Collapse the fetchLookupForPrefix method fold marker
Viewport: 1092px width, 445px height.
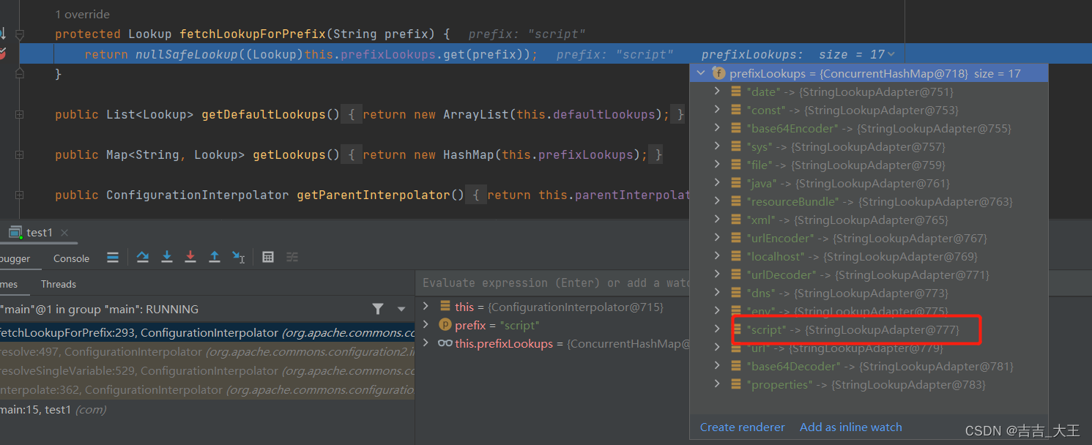point(20,34)
